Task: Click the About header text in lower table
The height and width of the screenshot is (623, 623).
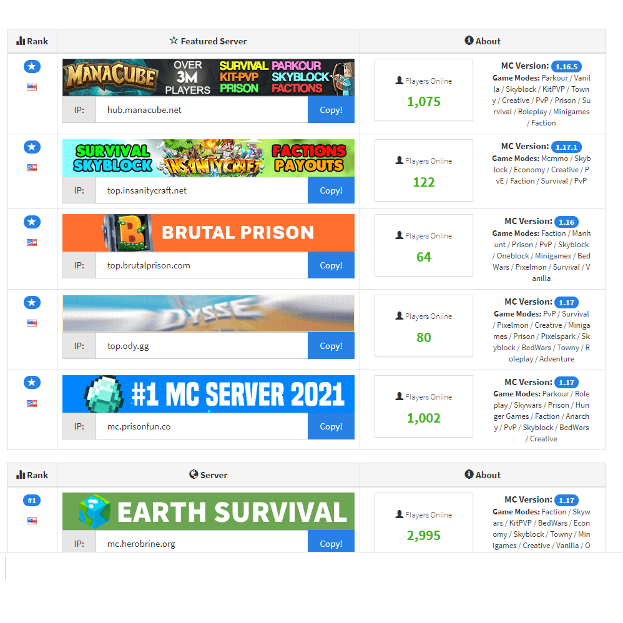Action: click(488, 475)
